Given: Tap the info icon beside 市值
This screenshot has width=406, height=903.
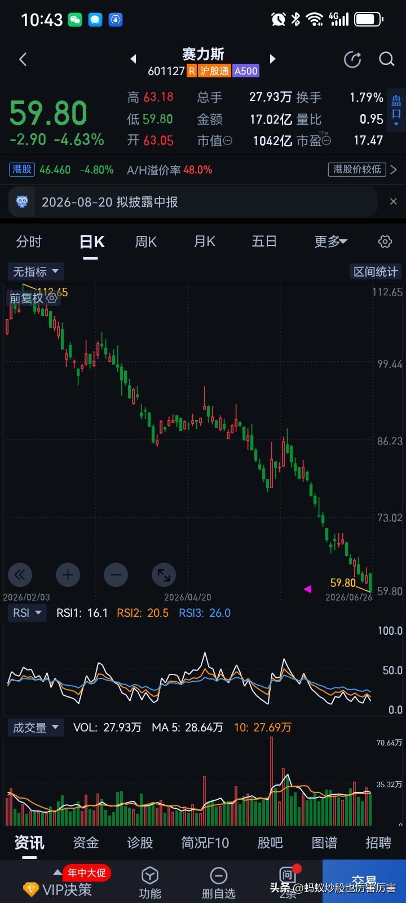Looking at the screenshot, I should (228, 141).
